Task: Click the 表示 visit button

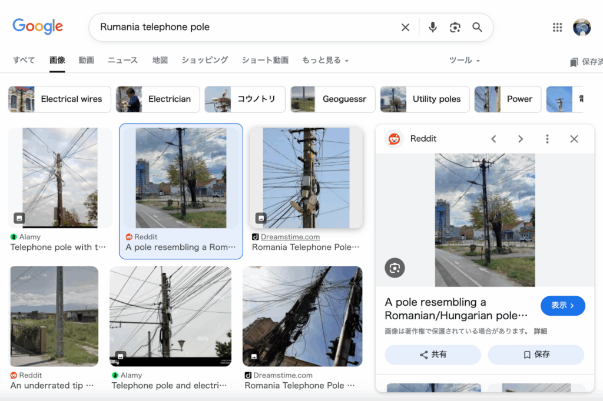Action: click(x=562, y=306)
